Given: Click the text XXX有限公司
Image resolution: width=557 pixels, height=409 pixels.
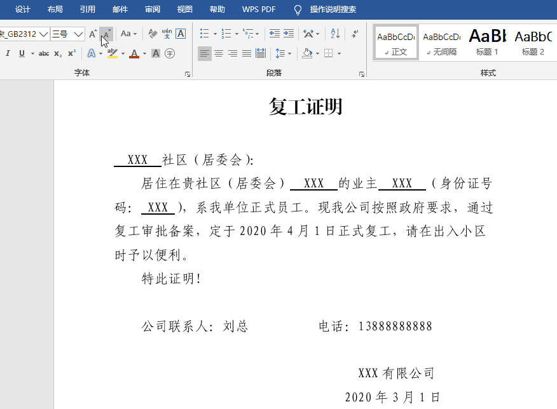Looking at the screenshot, I should pyautogui.click(x=396, y=373).
